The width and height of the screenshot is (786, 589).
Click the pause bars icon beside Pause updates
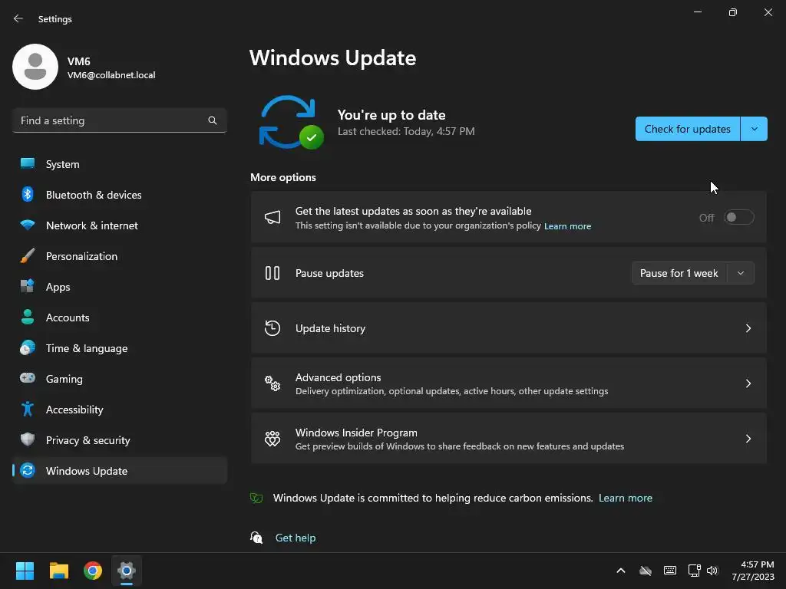pyautogui.click(x=272, y=273)
